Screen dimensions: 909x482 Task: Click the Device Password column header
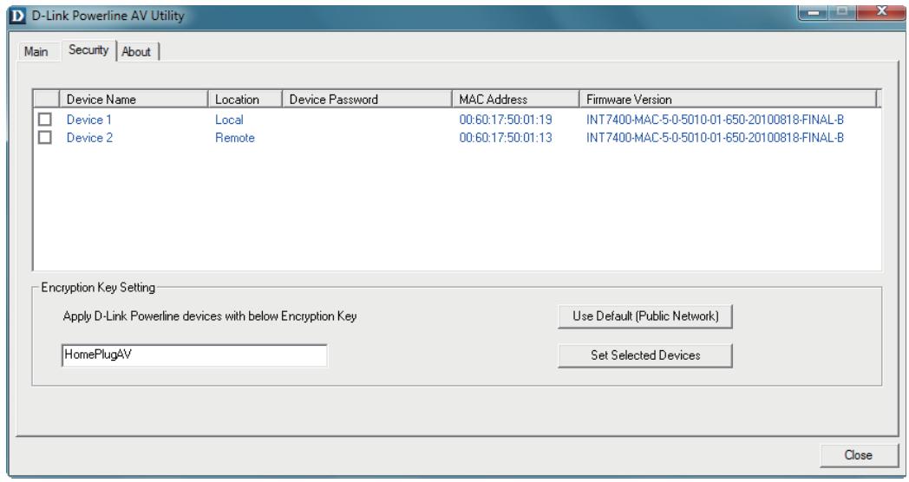pyautogui.click(x=366, y=99)
